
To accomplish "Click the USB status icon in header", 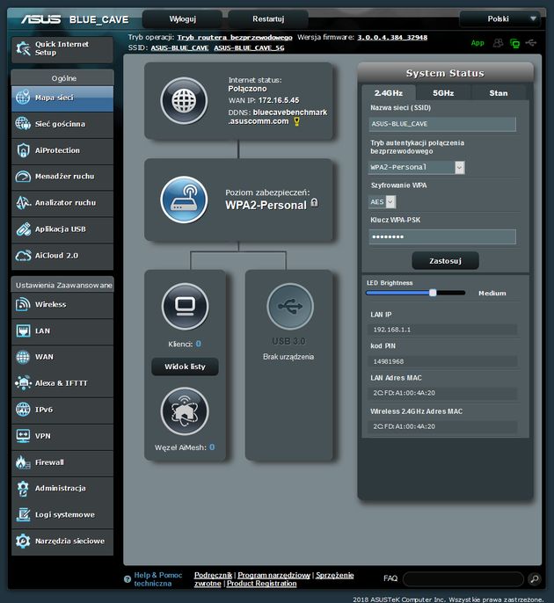I will 531,43.
